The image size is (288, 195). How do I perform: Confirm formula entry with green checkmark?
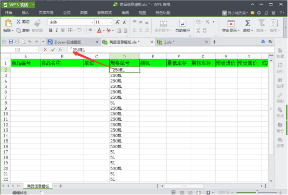53,49
